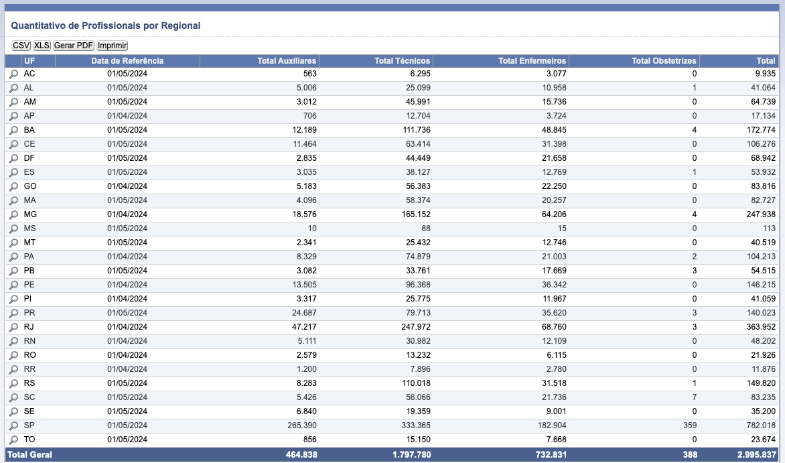Click the Imprimir button
Screen dimensions: 785x463
tap(112, 46)
